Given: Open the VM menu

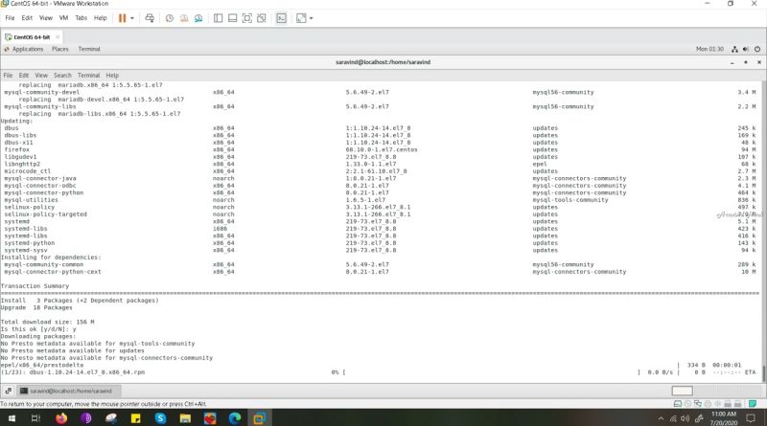Looking at the screenshot, I should pyautogui.click(x=63, y=18).
